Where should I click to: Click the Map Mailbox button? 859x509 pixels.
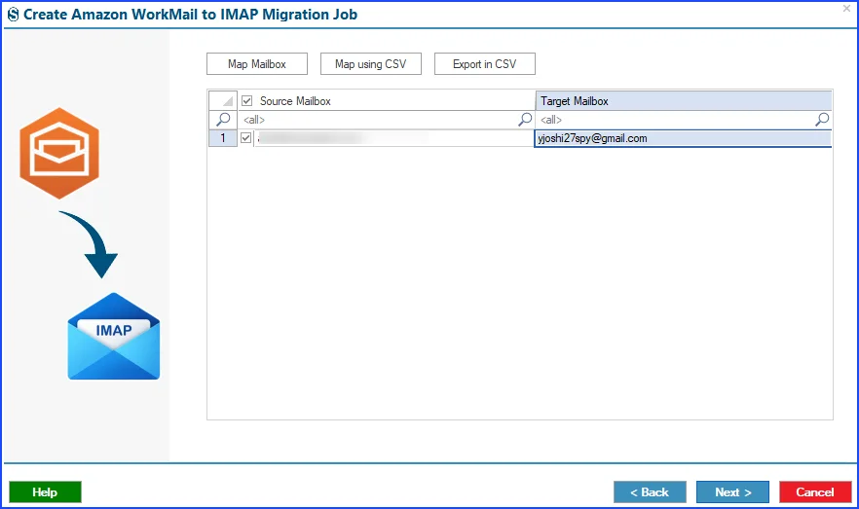click(x=257, y=64)
